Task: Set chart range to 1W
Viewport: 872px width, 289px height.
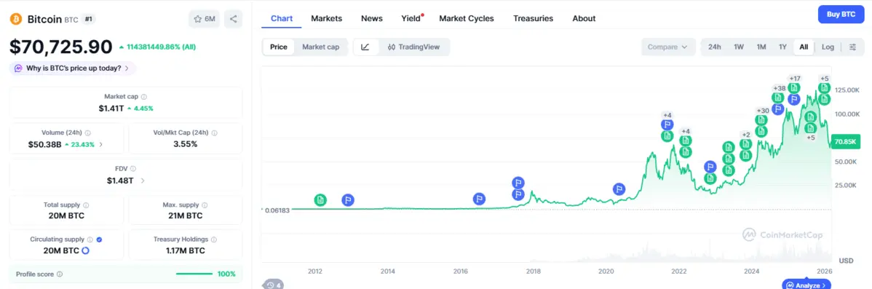Action: coord(739,47)
